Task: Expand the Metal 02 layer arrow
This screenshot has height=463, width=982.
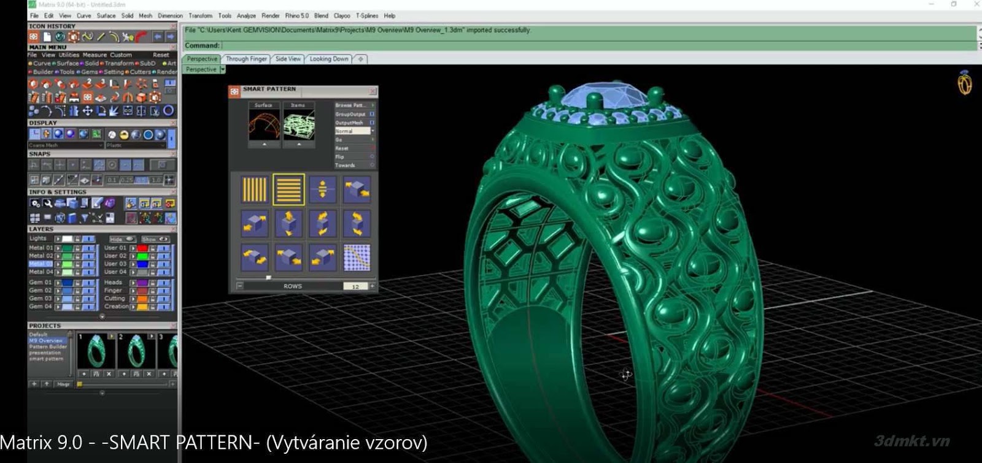Action: (x=58, y=256)
